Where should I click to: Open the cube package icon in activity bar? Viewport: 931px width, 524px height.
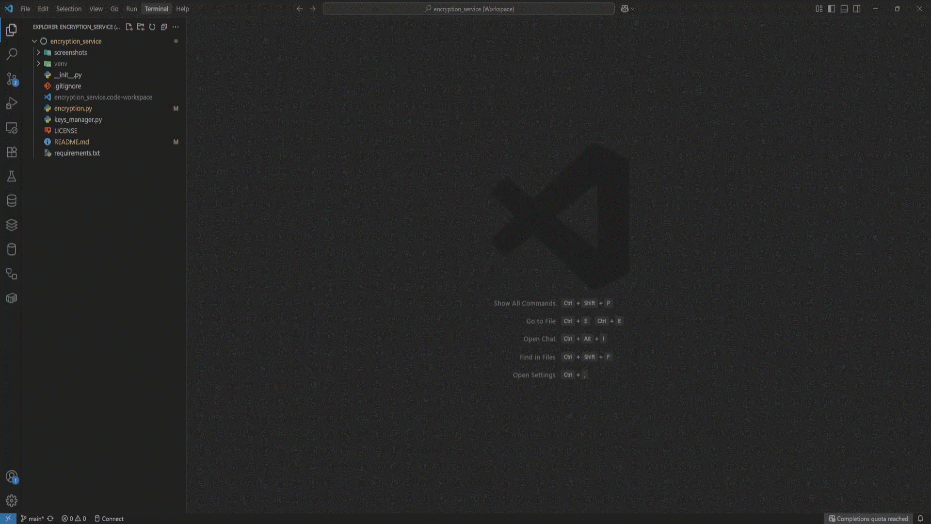(12, 298)
